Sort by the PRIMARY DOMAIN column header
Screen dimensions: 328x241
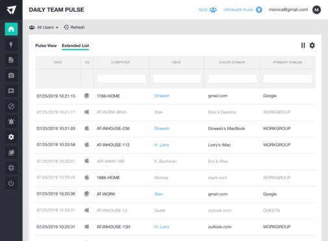(x=288, y=63)
